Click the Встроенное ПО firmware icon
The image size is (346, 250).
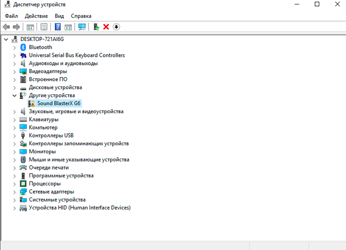click(x=23, y=80)
